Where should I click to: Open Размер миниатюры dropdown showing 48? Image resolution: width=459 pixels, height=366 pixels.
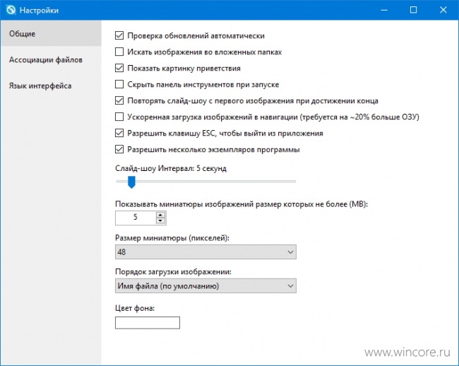point(205,252)
